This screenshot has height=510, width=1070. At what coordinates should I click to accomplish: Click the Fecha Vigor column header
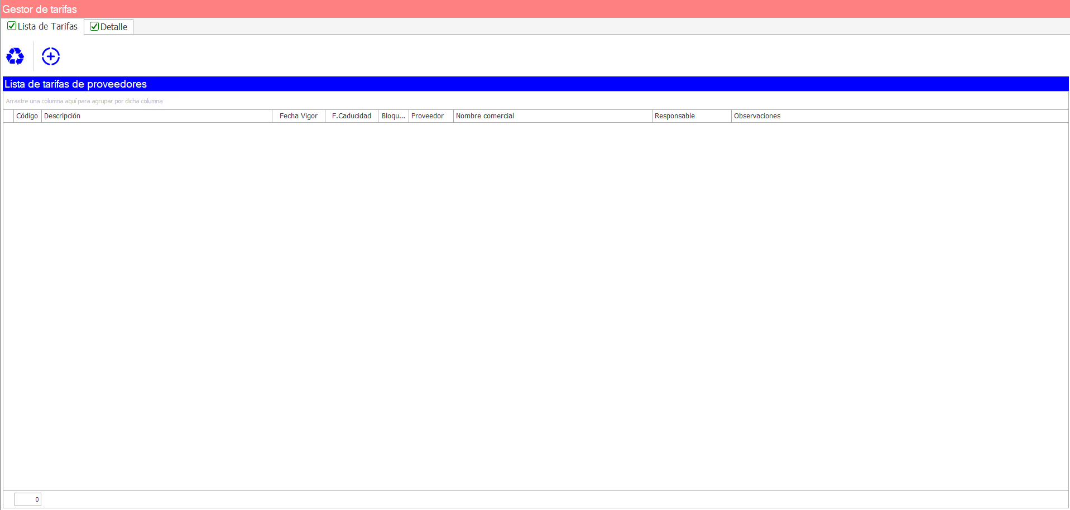point(299,116)
